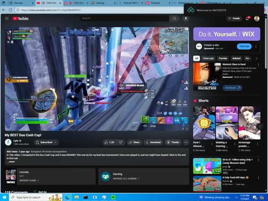Click 'Try it out' on Wix ad

pyautogui.click(x=244, y=46)
